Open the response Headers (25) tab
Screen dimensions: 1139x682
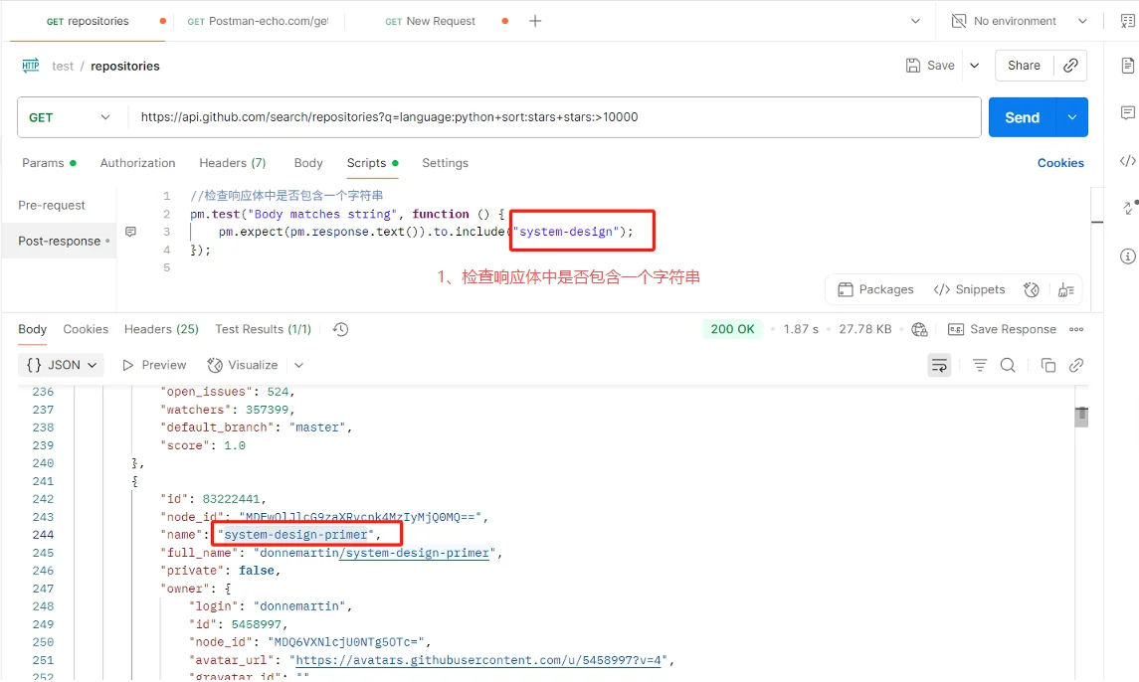161,329
